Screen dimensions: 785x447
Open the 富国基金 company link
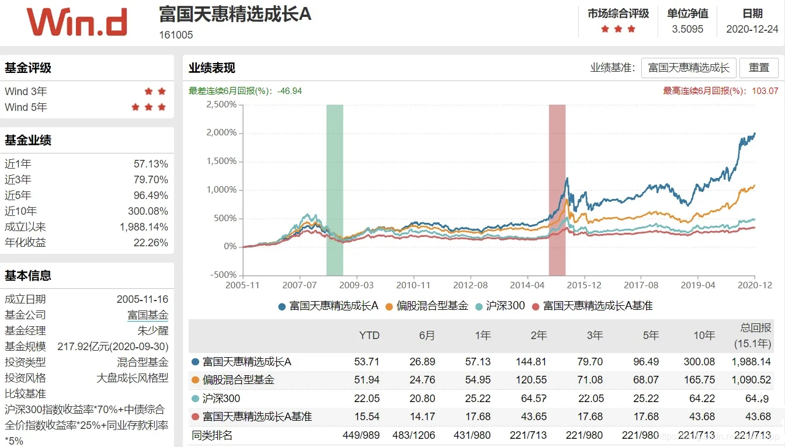click(148, 315)
